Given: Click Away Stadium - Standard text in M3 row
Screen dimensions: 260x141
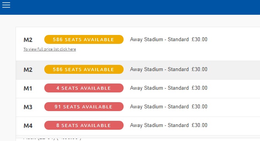Looking at the screenshot, I should tap(159, 106).
